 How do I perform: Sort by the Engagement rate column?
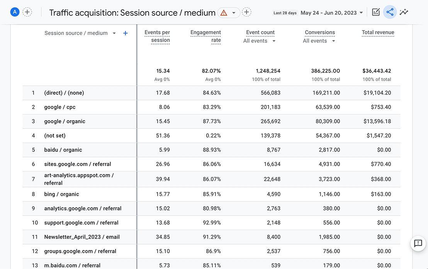click(x=206, y=36)
